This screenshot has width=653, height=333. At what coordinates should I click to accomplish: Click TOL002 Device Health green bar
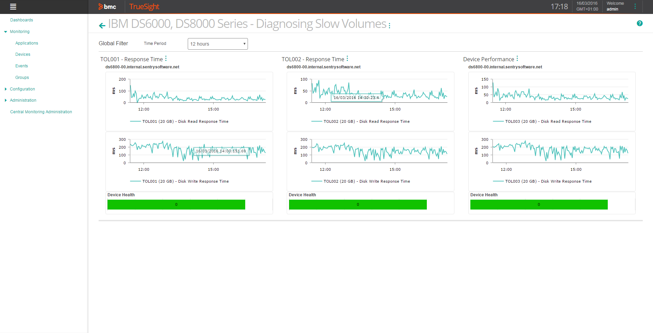pos(358,204)
